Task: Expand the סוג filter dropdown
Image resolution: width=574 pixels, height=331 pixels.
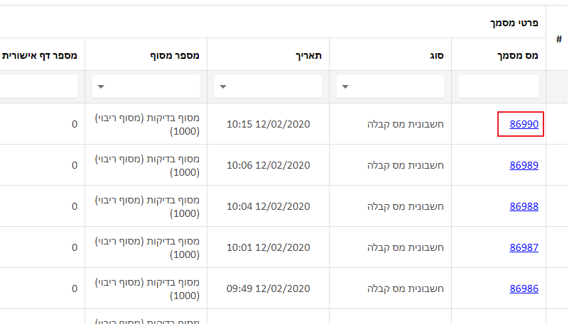Action: [x=390, y=86]
